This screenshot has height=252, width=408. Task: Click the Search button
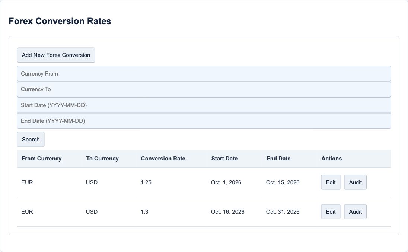point(31,139)
